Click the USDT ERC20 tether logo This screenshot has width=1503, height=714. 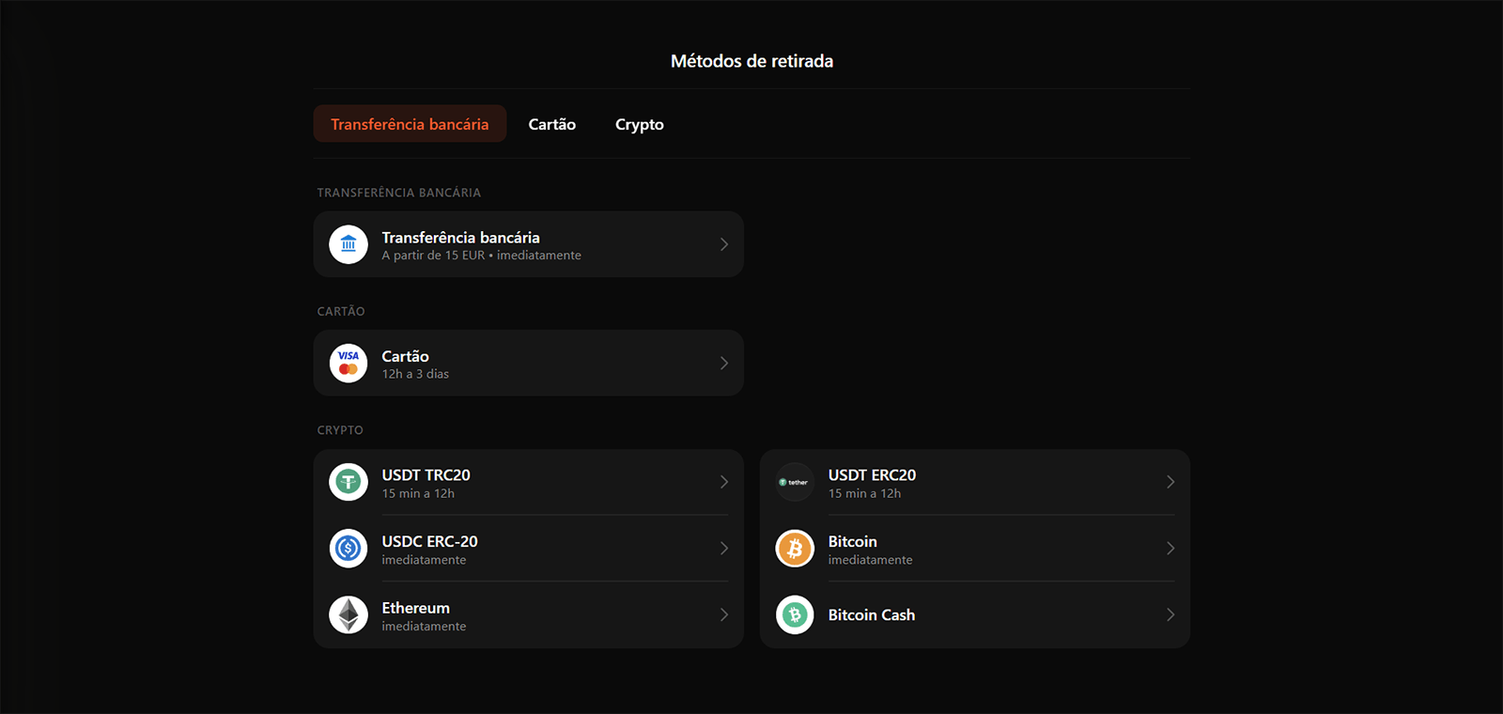[x=795, y=482]
